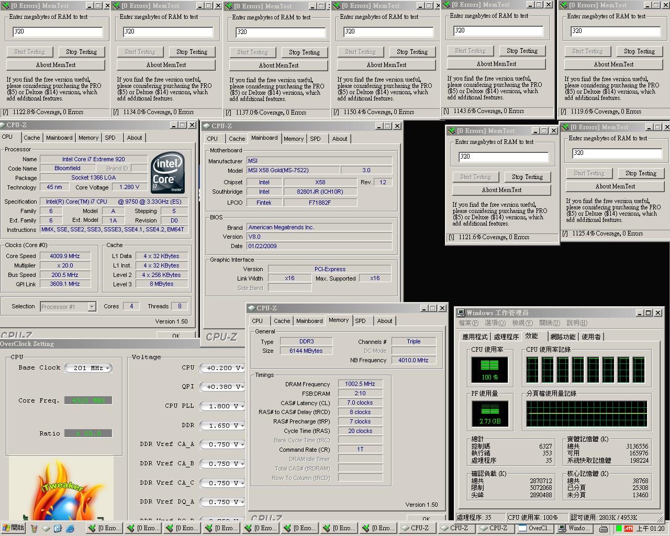
Task: Click the PF usage 2.73 GB gauge
Action: [490, 414]
